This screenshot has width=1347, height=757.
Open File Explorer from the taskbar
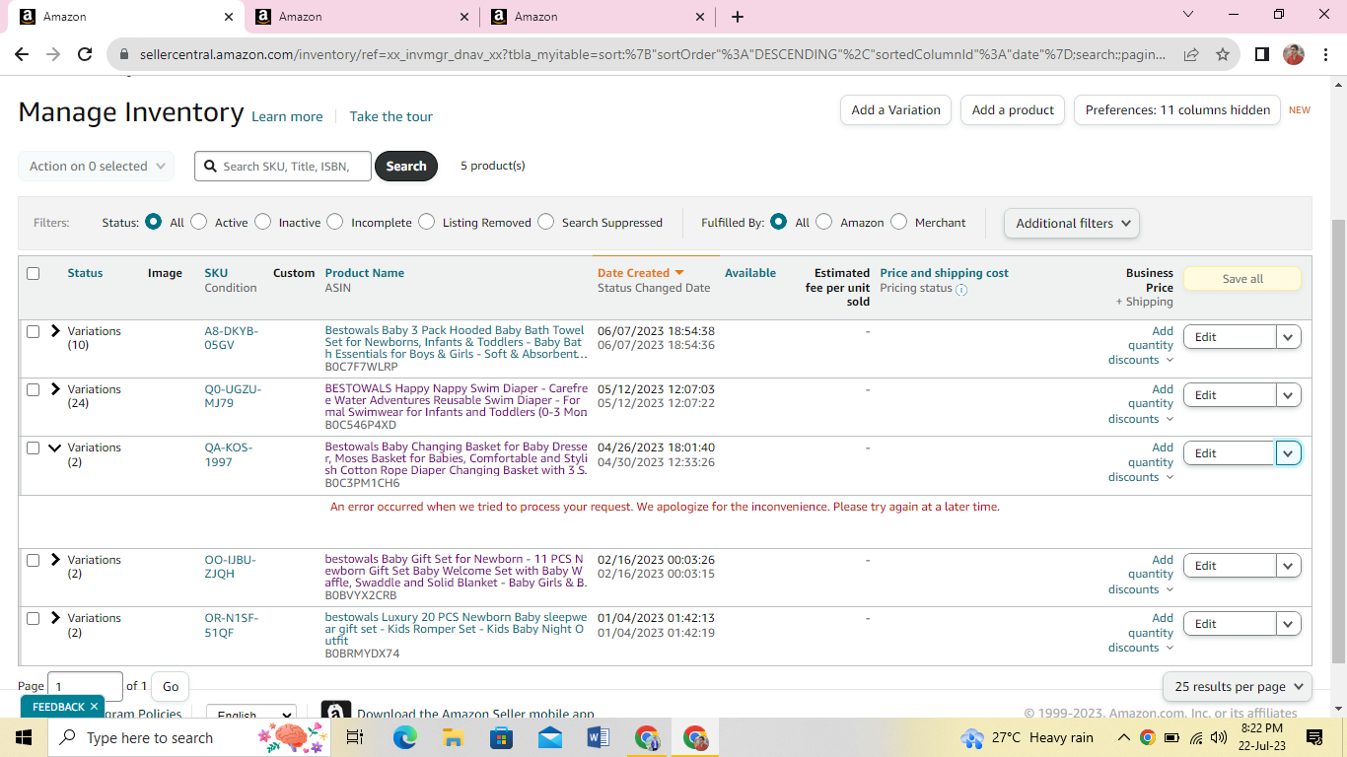click(x=453, y=737)
